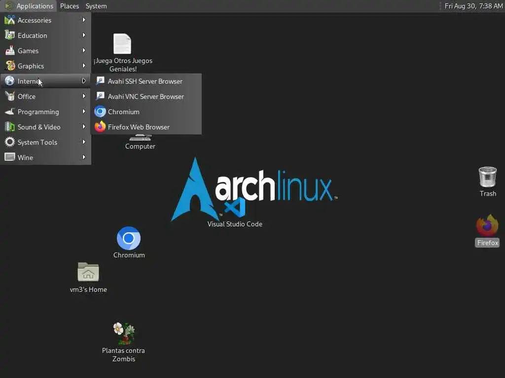
Task: Click the Sound & Video menu label
Action: click(39, 127)
